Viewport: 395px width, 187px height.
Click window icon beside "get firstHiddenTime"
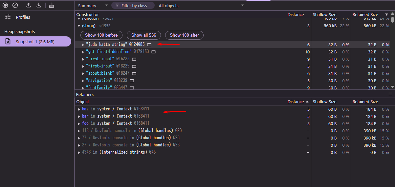click(153, 52)
